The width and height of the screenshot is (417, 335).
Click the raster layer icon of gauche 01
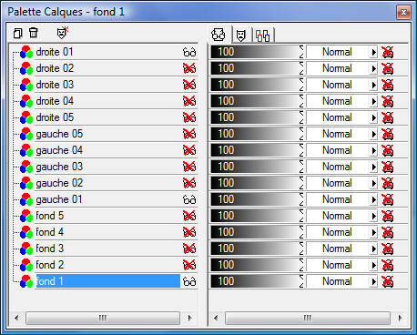coord(26,199)
